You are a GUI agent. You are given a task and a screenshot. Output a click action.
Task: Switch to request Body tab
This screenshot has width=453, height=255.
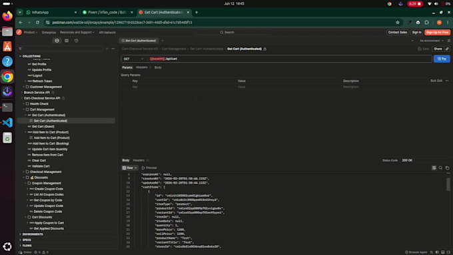click(x=158, y=67)
